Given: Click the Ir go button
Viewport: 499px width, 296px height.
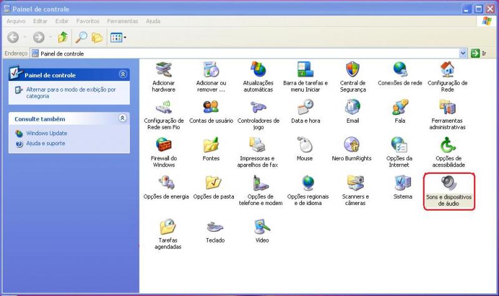Looking at the screenshot, I should click(x=479, y=54).
